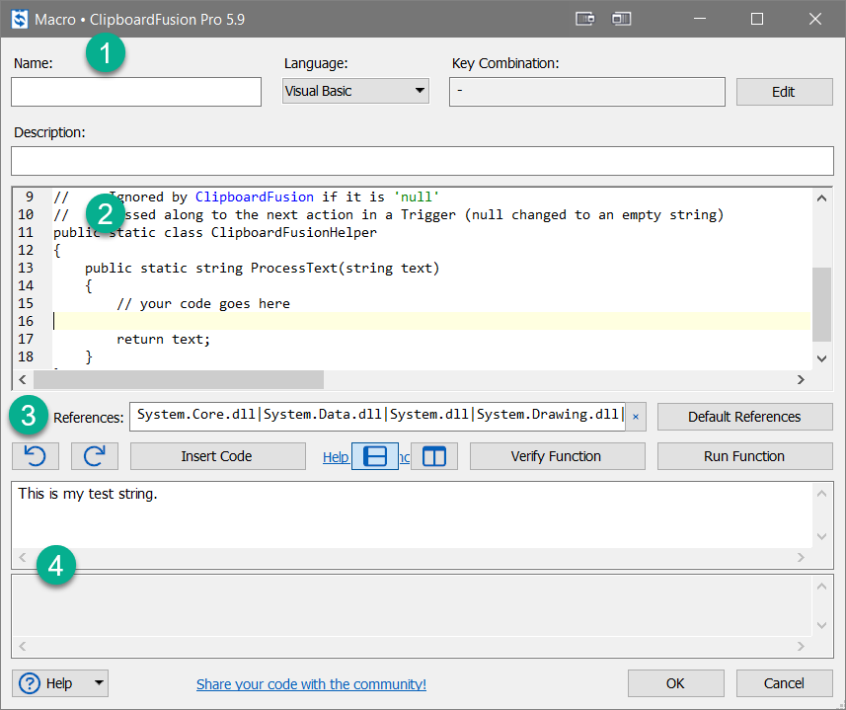
Task: Click the Insert Code button
Action: click(217, 456)
